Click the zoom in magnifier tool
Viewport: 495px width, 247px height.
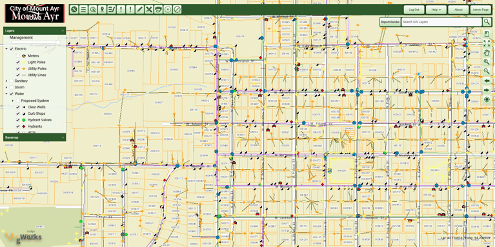[487, 62]
